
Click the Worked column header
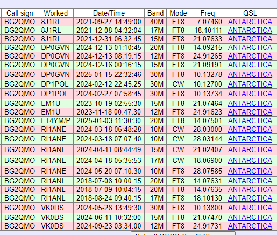55,13
